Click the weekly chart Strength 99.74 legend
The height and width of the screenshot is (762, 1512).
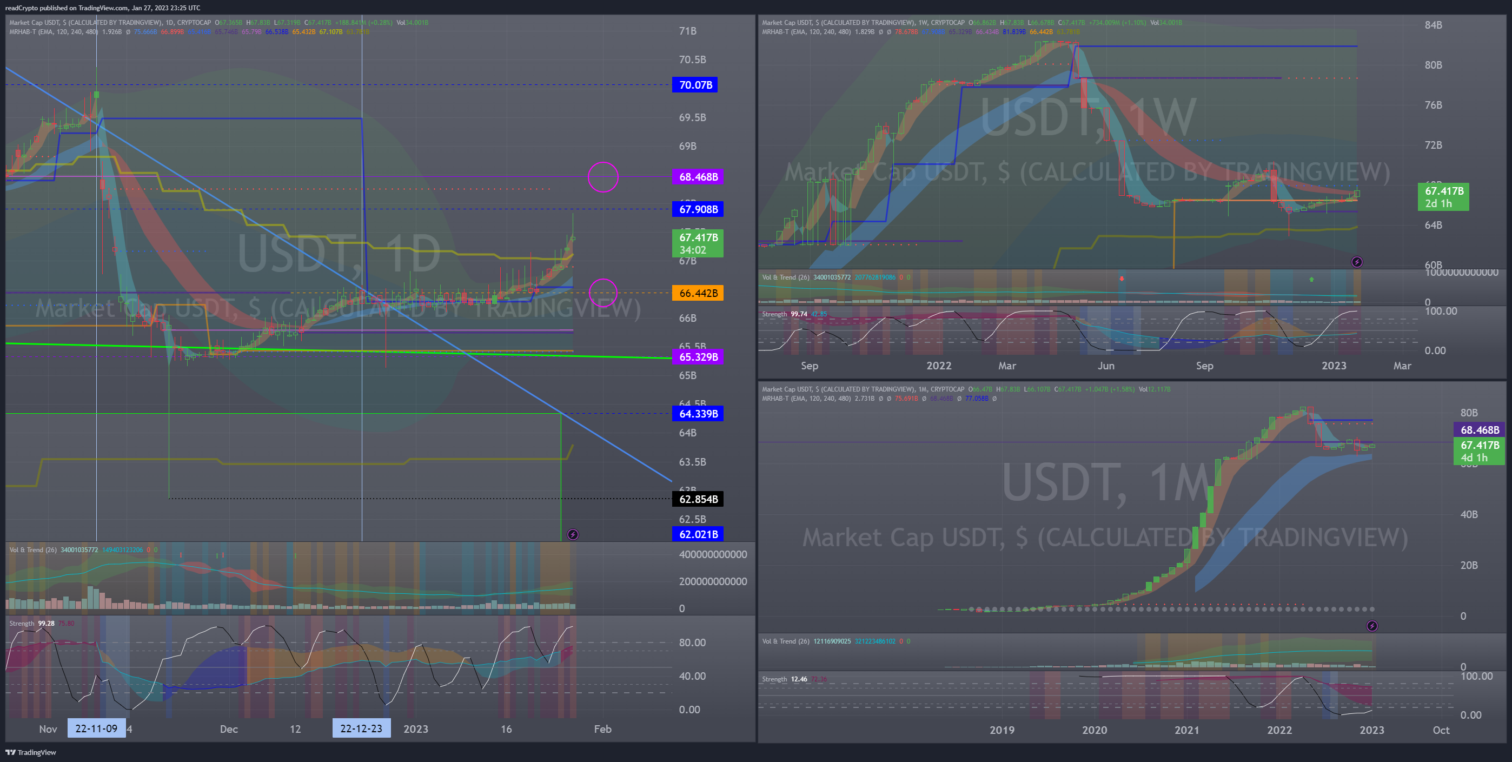coord(794,314)
